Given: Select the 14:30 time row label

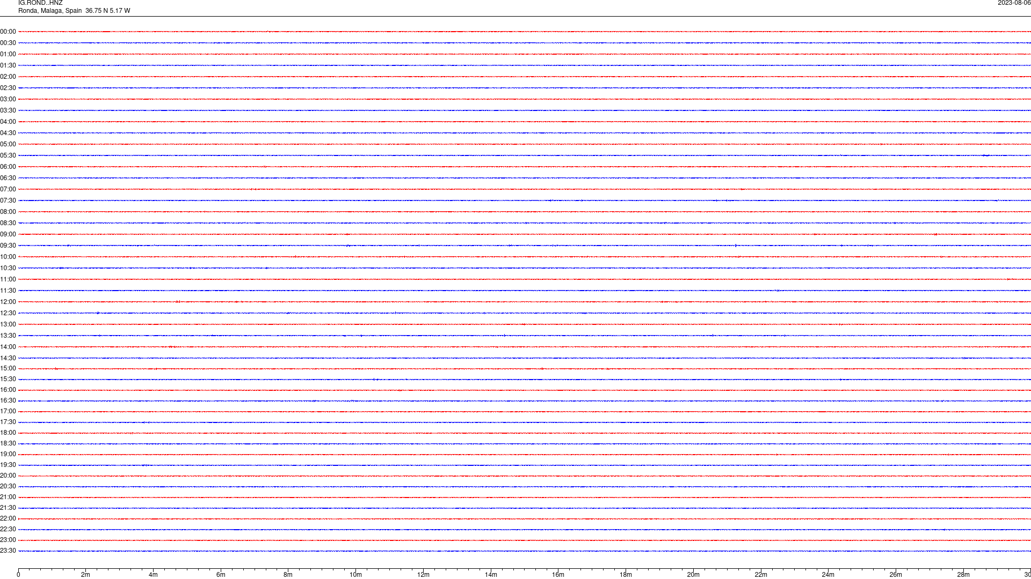Looking at the screenshot, I should (8, 358).
